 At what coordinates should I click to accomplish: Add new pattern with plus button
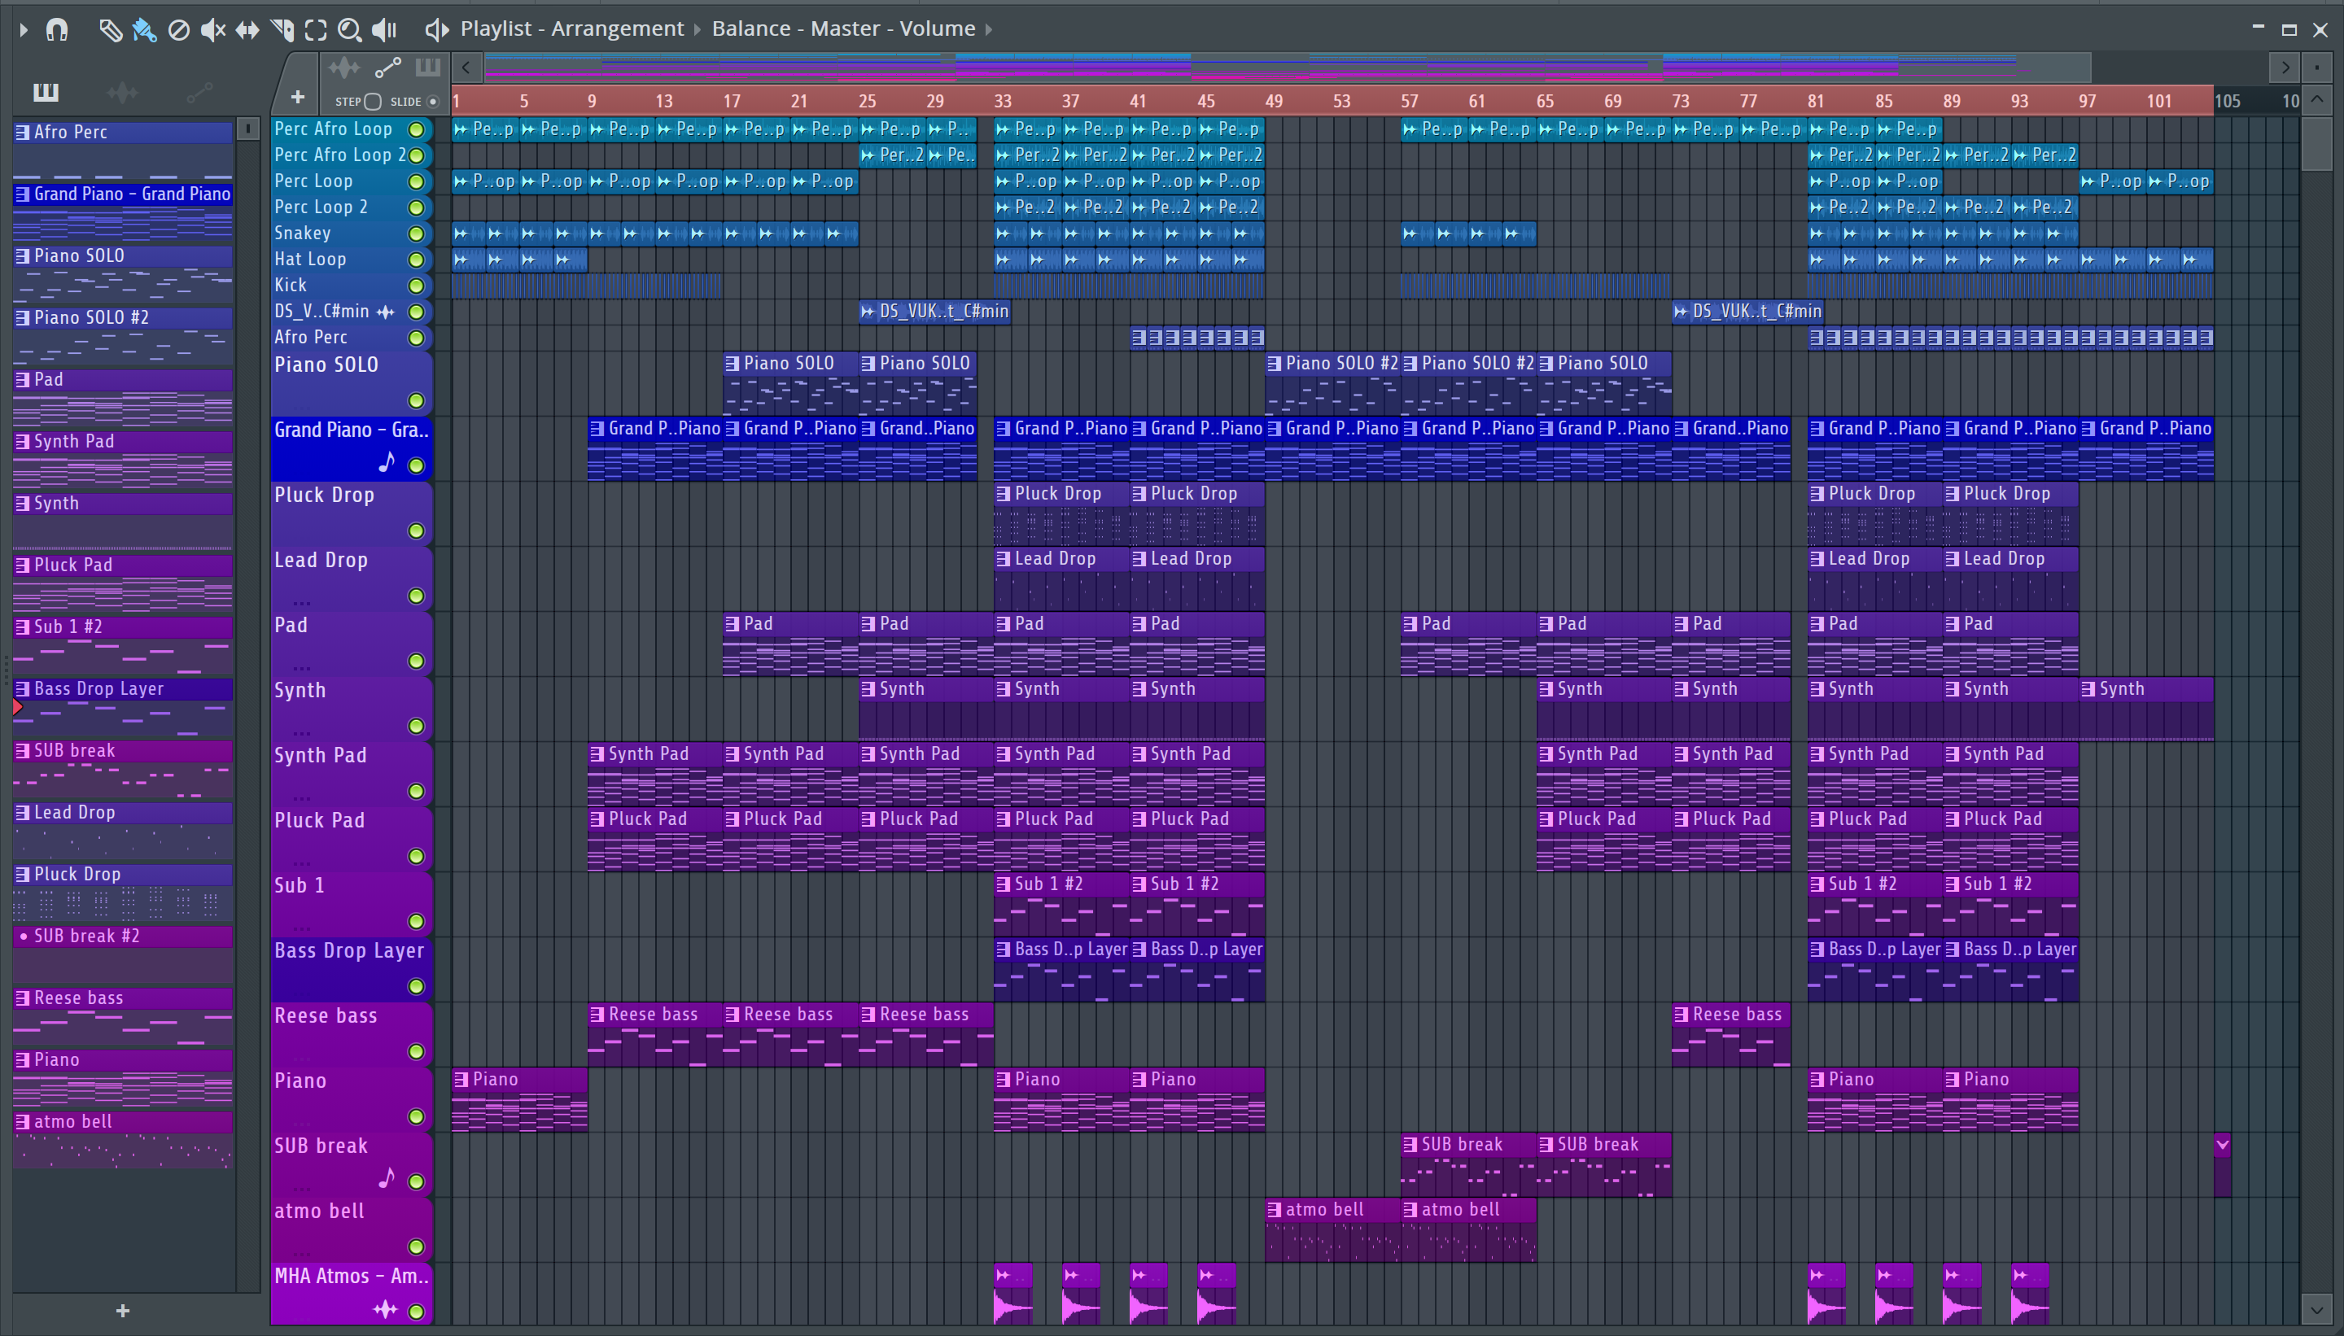[123, 1312]
